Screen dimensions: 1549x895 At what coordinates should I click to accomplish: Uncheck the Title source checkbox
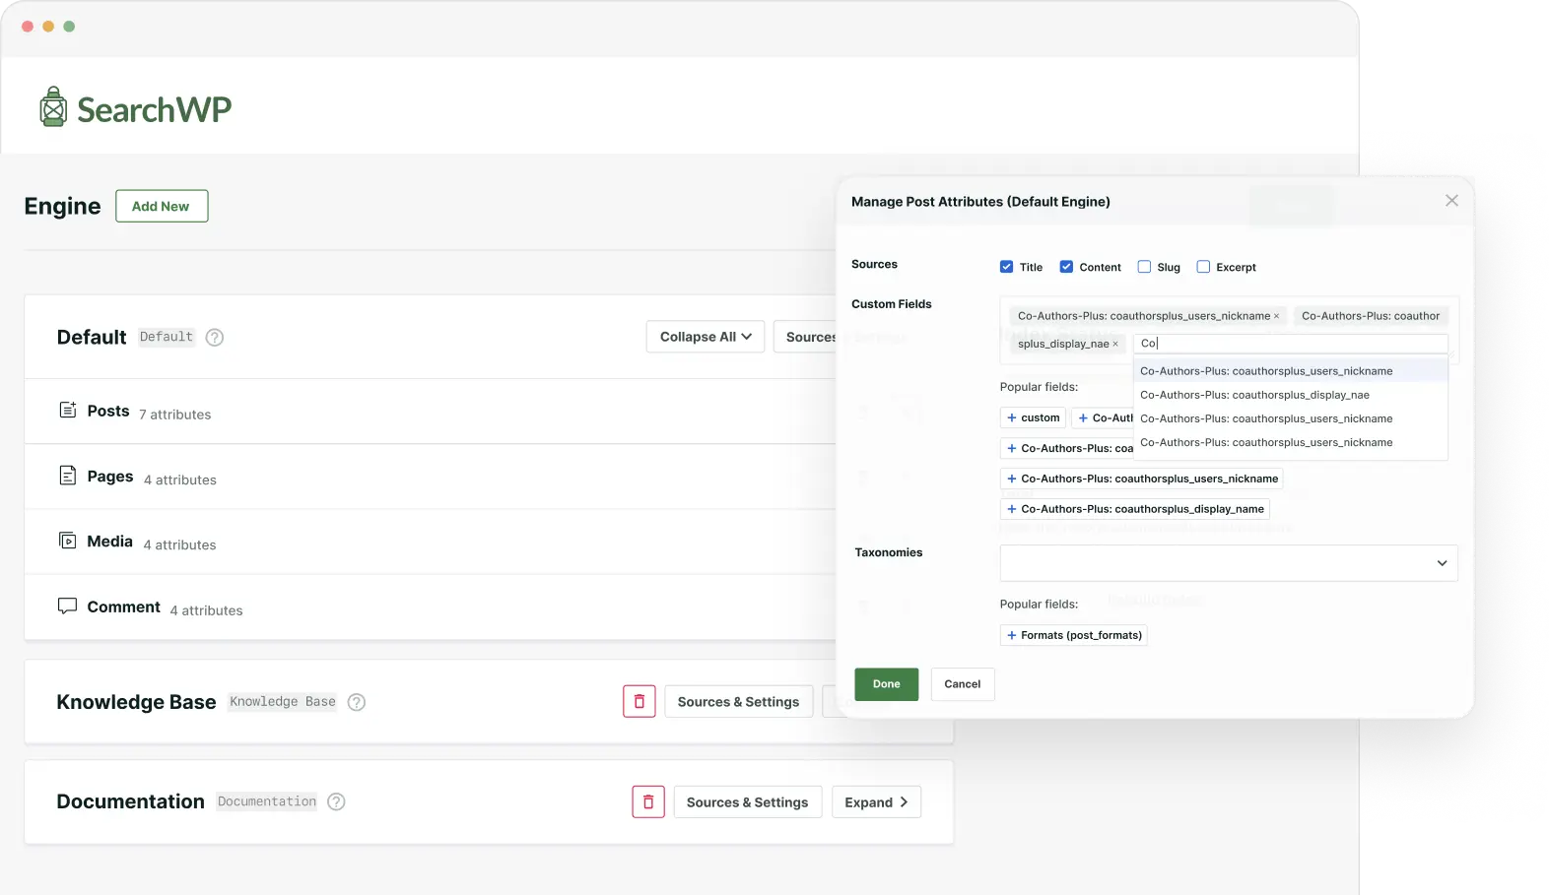[x=1006, y=267]
